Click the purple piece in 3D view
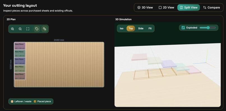Viewport: 226px width, 111px height. point(169,64)
